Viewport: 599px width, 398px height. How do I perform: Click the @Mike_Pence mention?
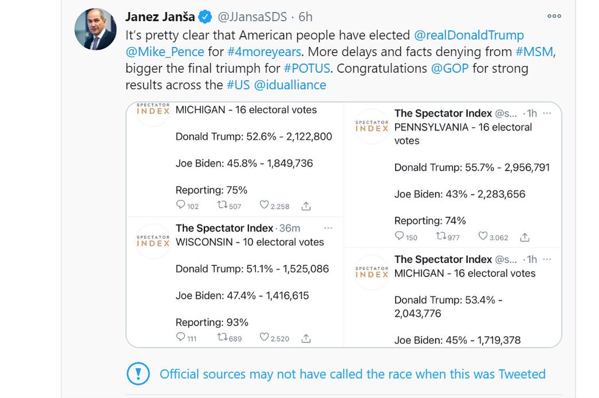point(165,52)
